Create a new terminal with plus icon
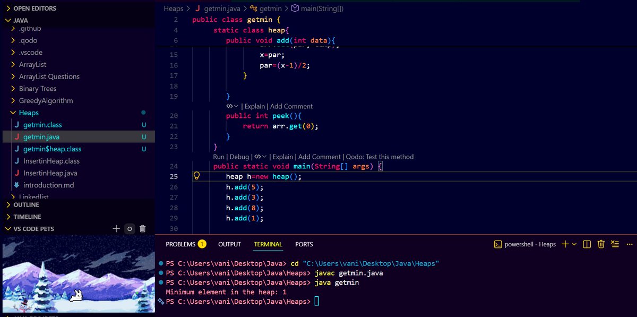The image size is (637, 317). click(565, 244)
